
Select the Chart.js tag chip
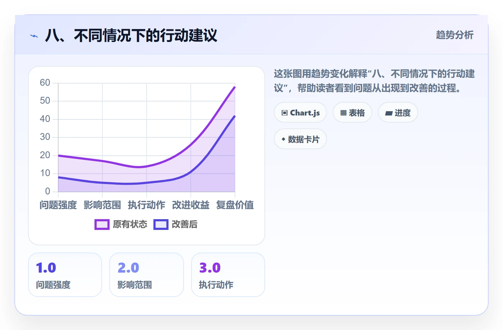pos(300,113)
